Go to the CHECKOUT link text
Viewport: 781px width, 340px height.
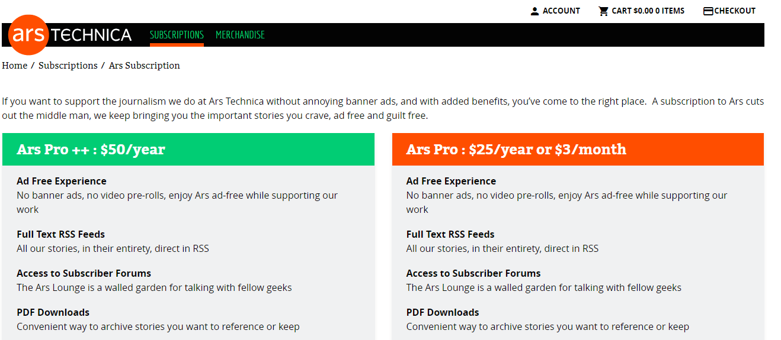[735, 11]
